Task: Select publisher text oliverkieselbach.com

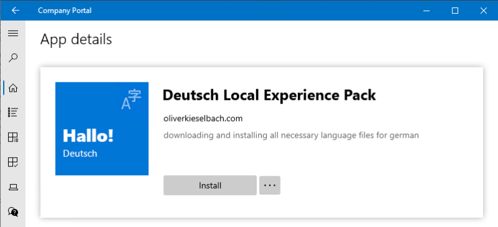Action: click(203, 119)
